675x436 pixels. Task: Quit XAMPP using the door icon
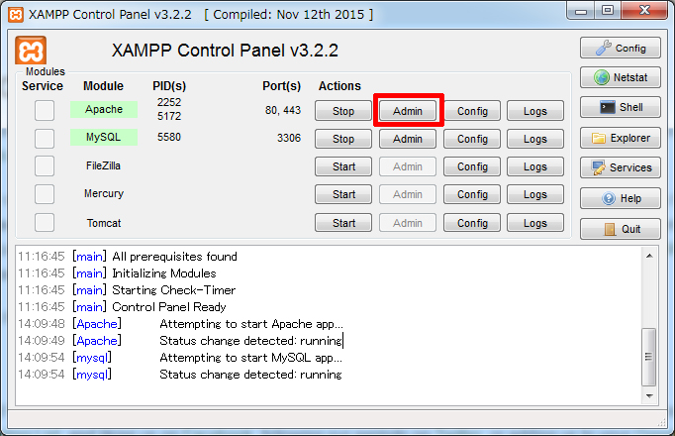[x=620, y=229]
